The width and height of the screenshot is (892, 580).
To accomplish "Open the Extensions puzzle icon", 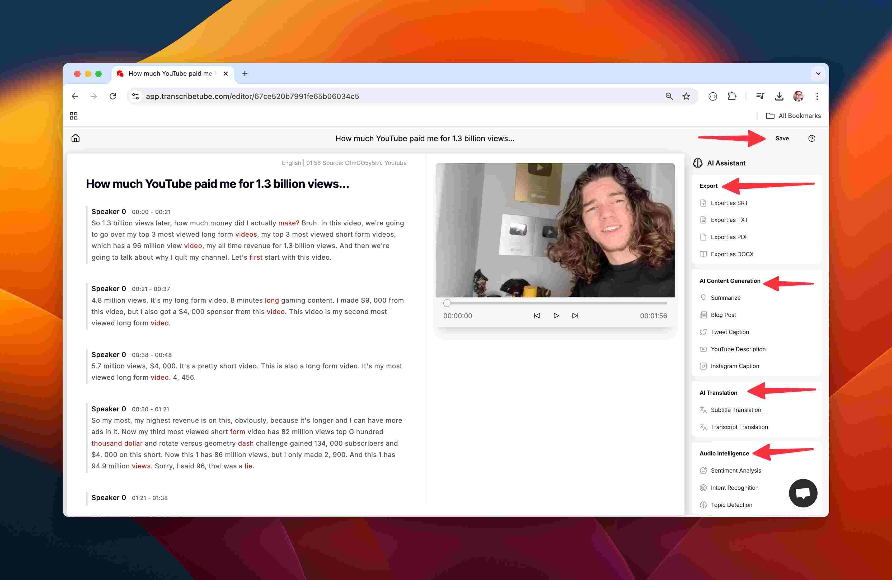I will 732,96.
